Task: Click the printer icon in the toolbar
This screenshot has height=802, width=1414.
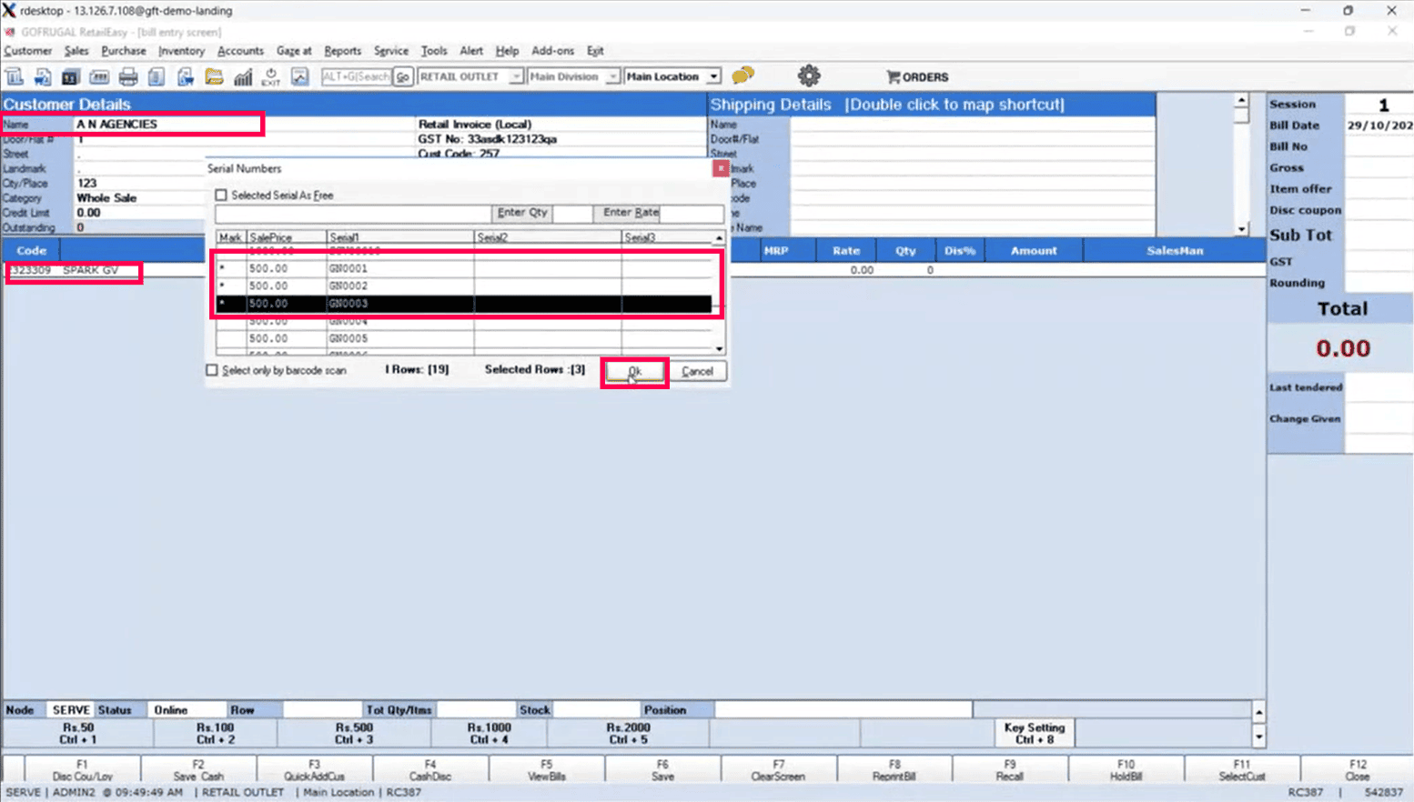Action: (128, 77)
